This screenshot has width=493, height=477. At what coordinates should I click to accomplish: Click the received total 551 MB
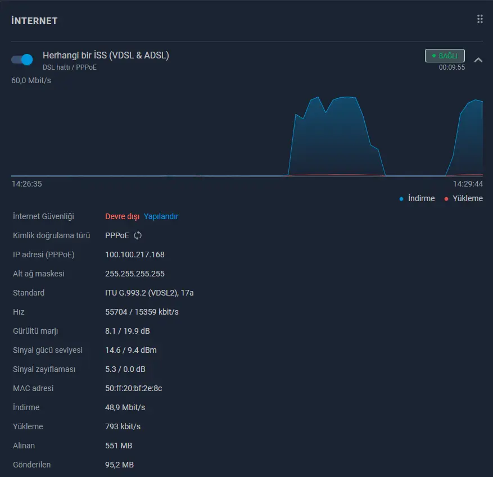point(119,446)
